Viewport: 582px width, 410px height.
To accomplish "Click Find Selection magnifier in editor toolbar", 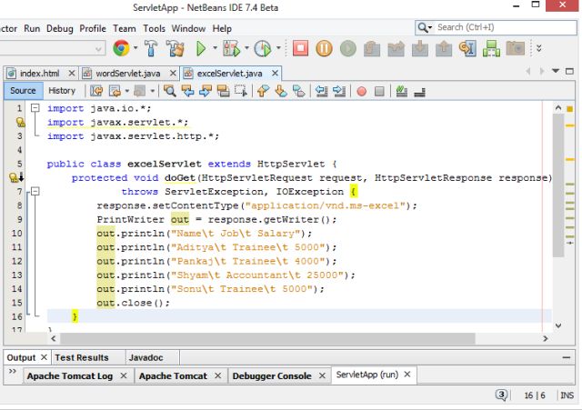I will 170,91.
